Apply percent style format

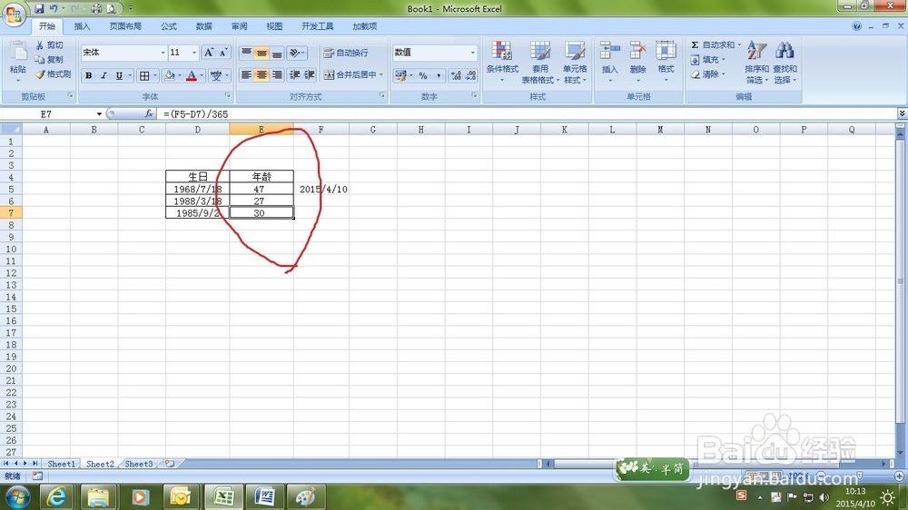(x=423, y=75)
